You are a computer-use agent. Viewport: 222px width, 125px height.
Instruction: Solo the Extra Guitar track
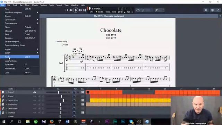[43, 109]
